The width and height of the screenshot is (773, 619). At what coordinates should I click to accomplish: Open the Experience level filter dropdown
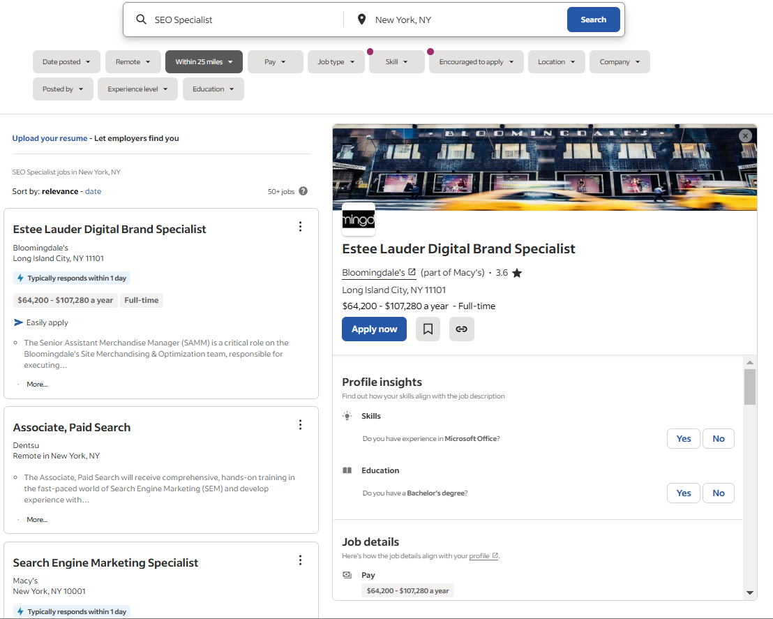point(137,89)
